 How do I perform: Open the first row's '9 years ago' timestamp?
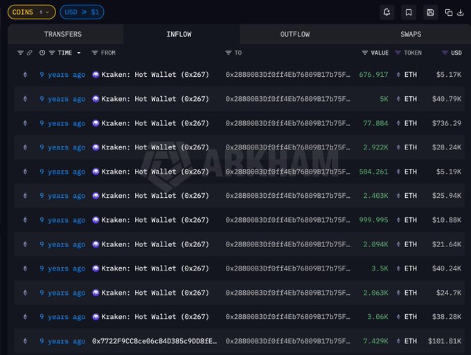tap(62, 75)
